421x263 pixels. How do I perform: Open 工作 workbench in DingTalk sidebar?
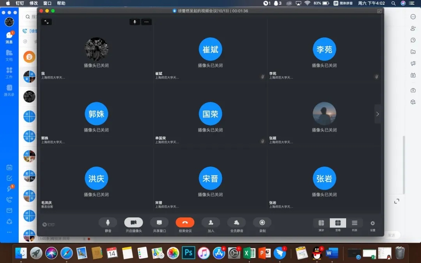9,73
